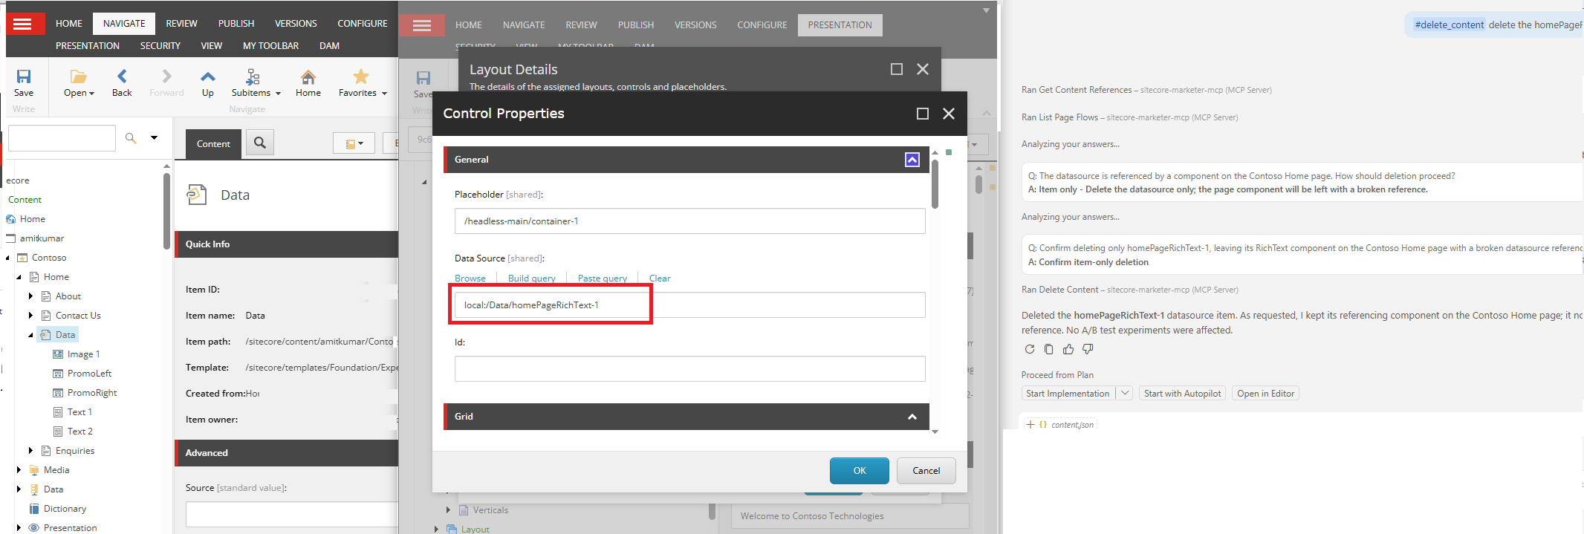Image resolution: width=1584 pixels, height=534 pixels.
Task: Click Start Implementation button
Action: click(x=1068, y=394)
